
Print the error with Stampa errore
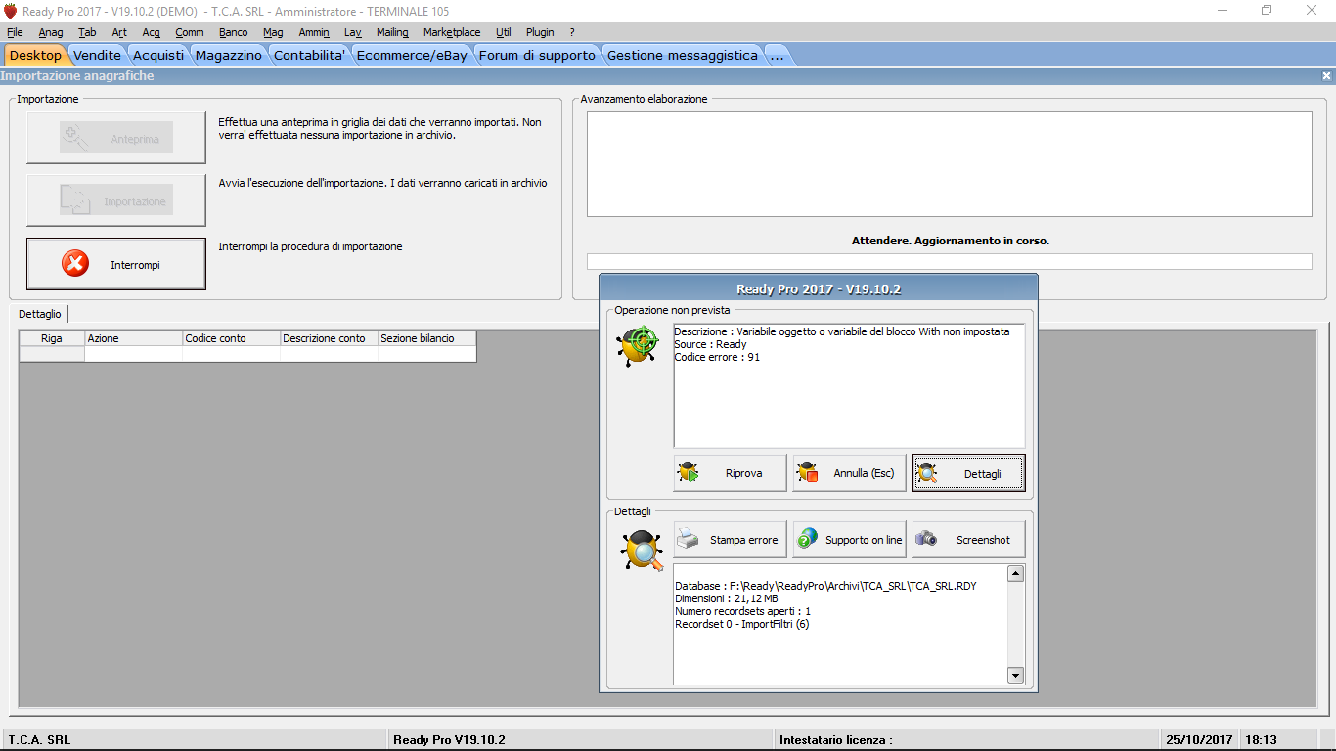[730, 540]
